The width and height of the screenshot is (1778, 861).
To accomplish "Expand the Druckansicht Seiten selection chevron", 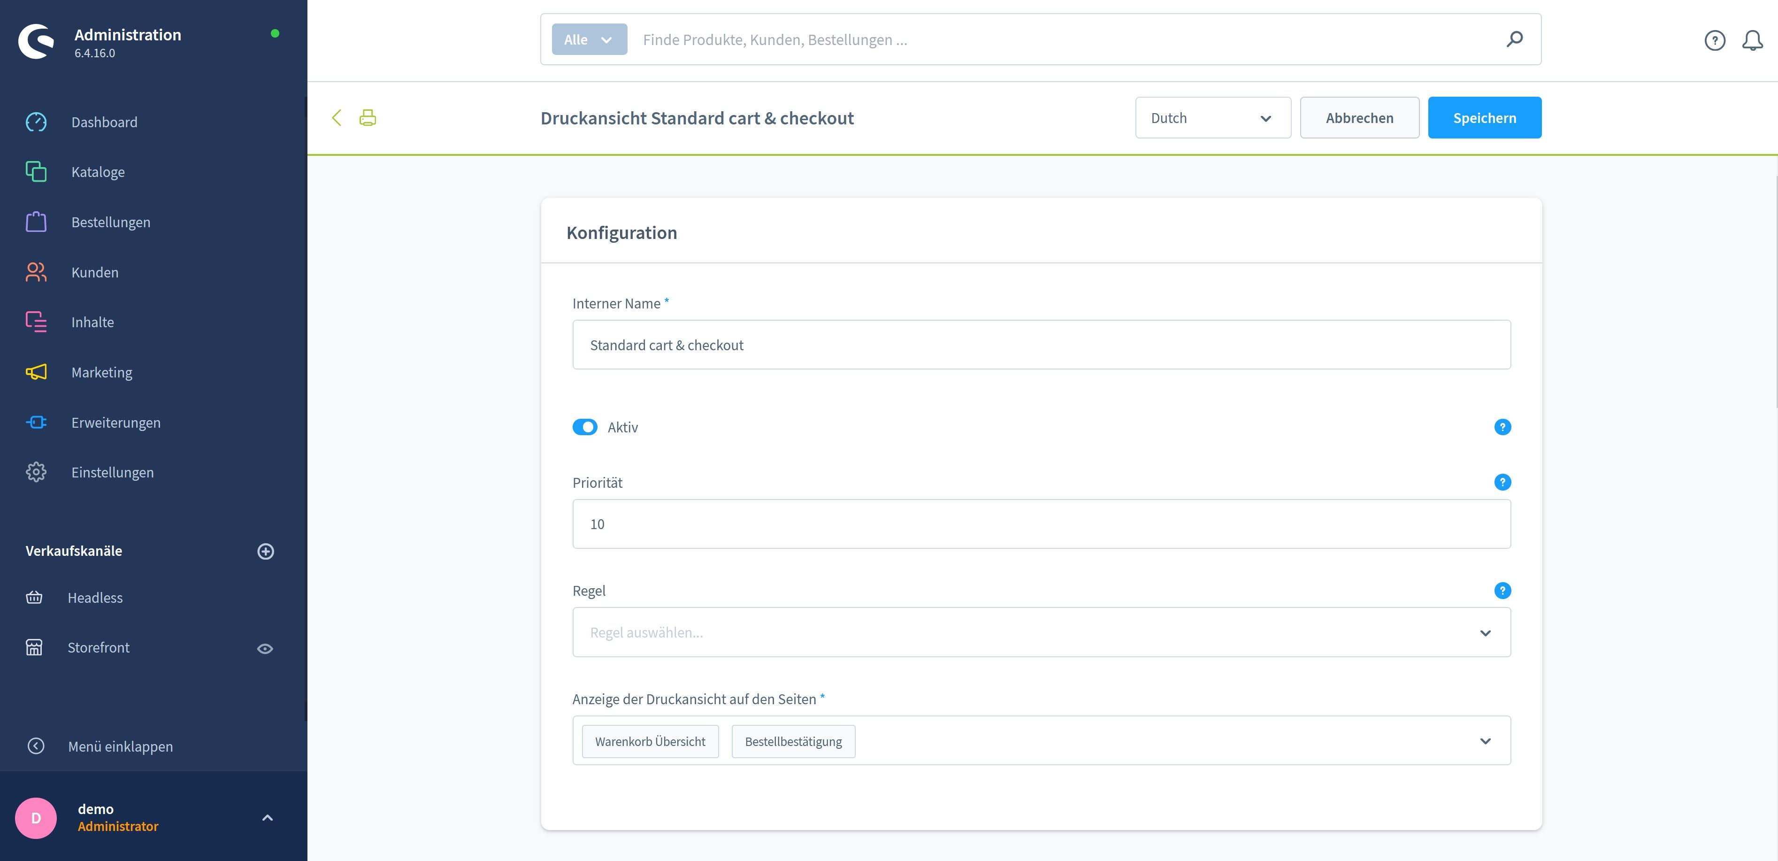I will 1486,742.
